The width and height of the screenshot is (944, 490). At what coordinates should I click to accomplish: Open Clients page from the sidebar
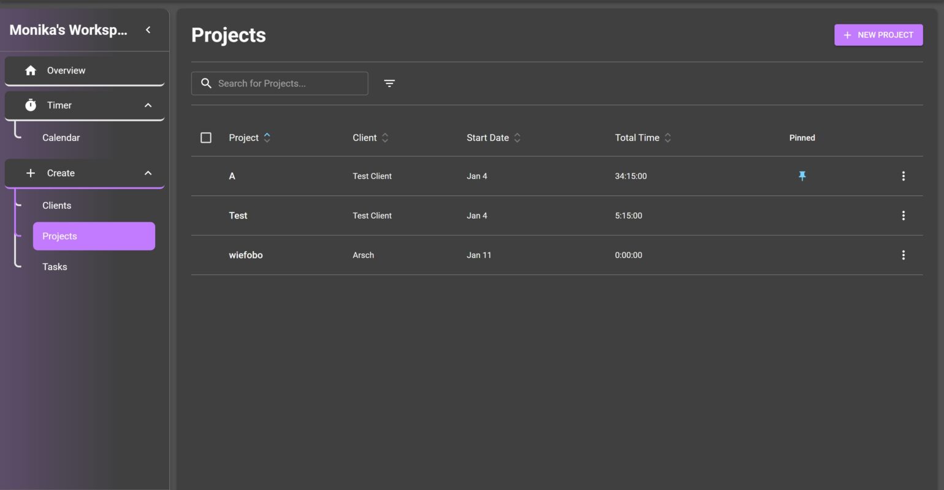pos(57,206)
